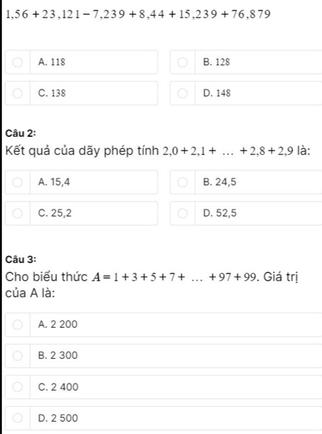Pick radio for answer B. 2 300
The height and width of the screenshot is (434, 322).
(x=18, y=355)
